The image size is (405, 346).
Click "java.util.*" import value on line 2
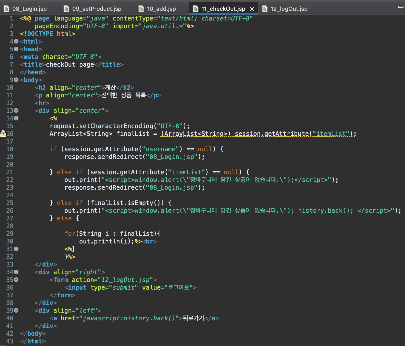[x=163, y=26]
